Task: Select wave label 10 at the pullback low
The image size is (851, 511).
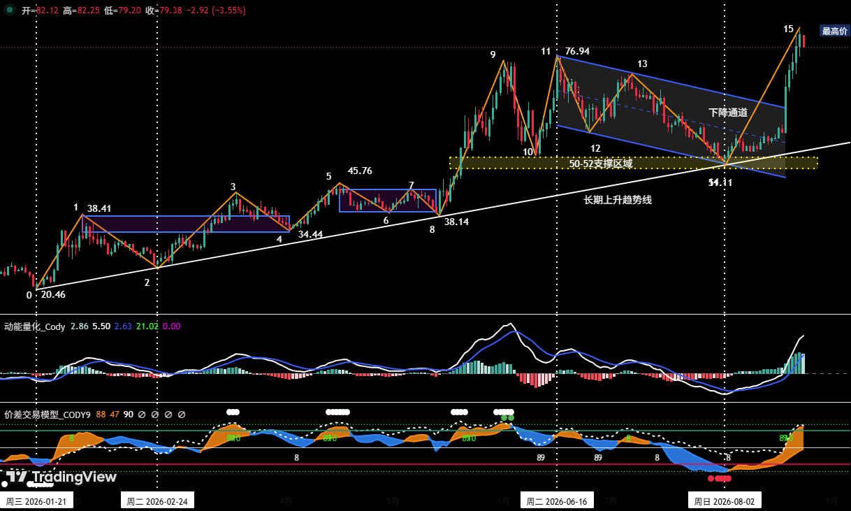Action: click(x=528, y=152)
